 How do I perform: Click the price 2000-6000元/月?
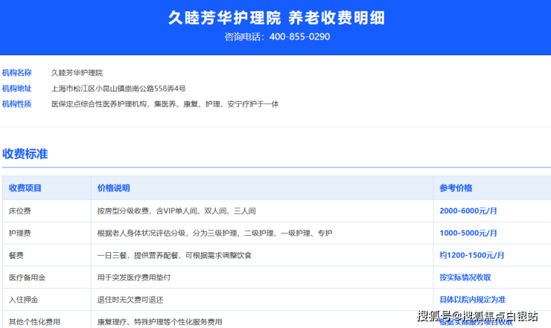tap(468, 211)
